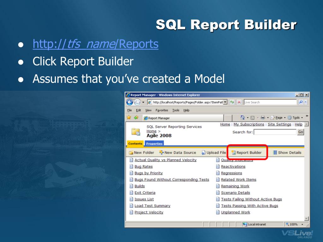Click the Agile 2008 folder icon

coord(136,132)
